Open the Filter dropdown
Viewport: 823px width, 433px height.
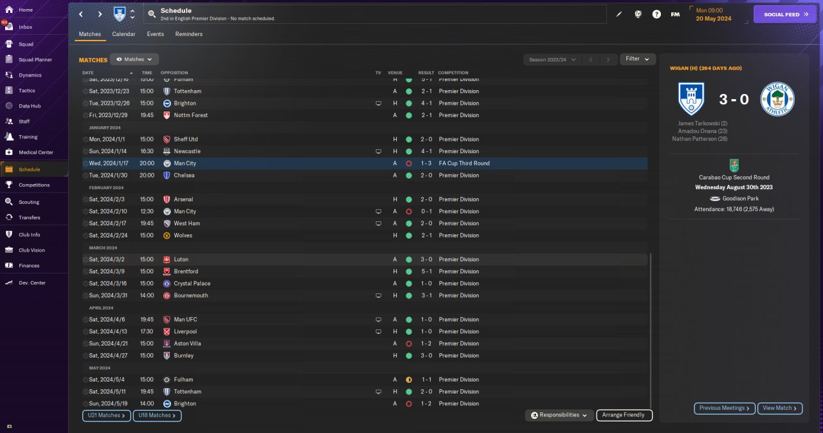pyautogui.click(x=638, y=59)
